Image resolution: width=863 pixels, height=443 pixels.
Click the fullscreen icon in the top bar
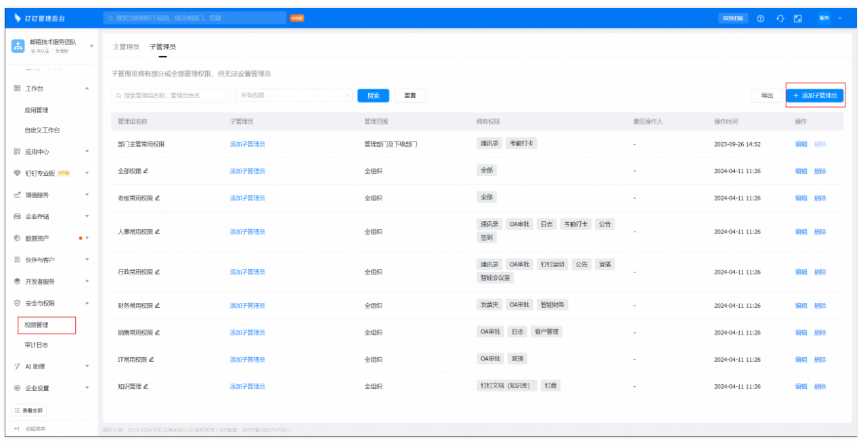click(x=799, y=18)
